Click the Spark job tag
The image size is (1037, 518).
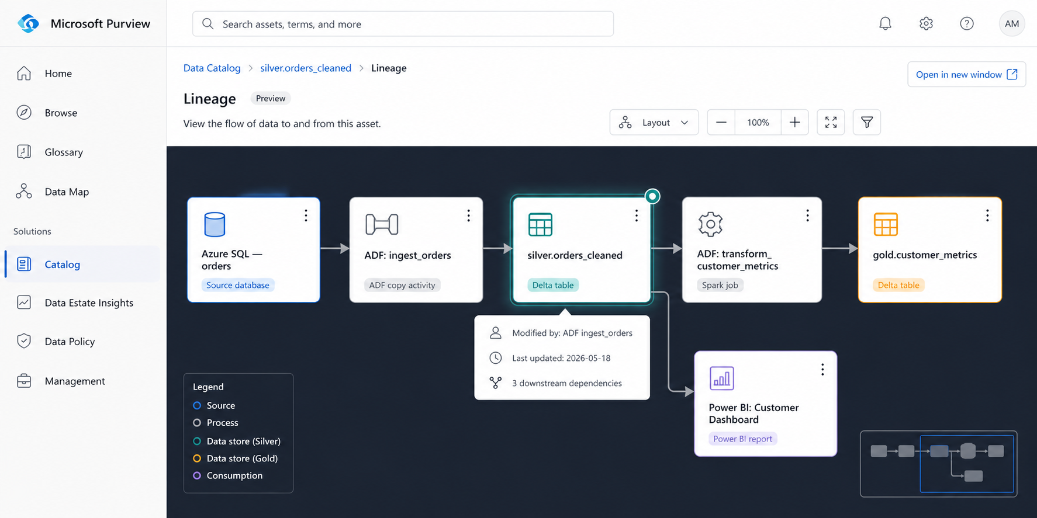(720, 285)
